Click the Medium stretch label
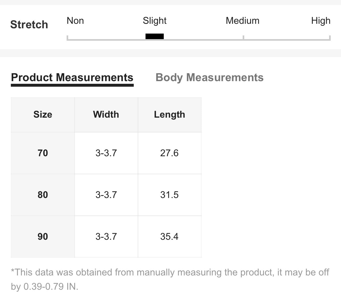341x304 pixels. [x=243, y=21]
